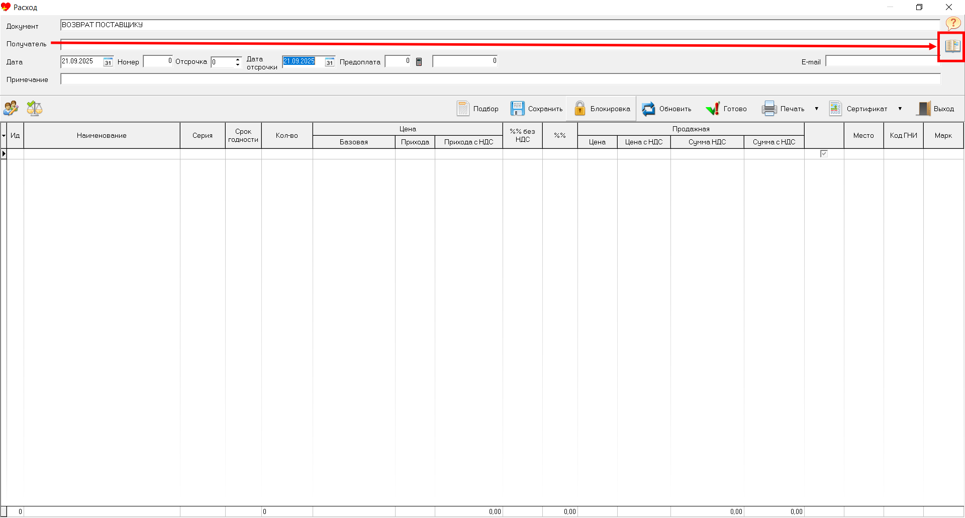Click into the Примечание note field
The width and height of the screenshot is (965, 518).
500,79
